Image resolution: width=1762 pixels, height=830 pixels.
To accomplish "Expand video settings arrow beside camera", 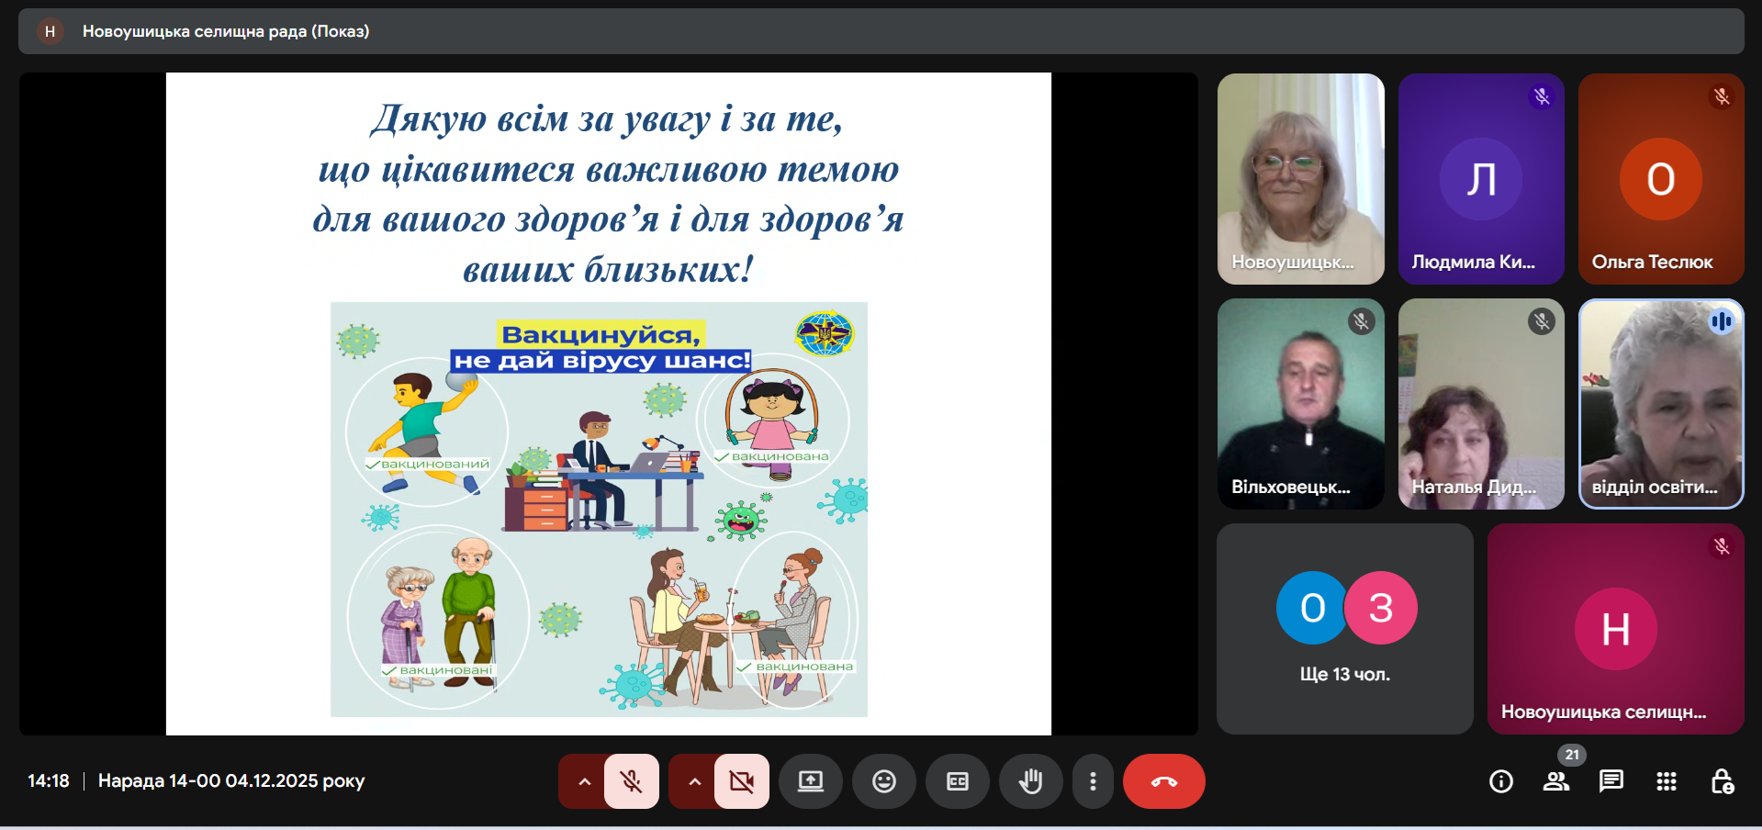I will point(694,781).
